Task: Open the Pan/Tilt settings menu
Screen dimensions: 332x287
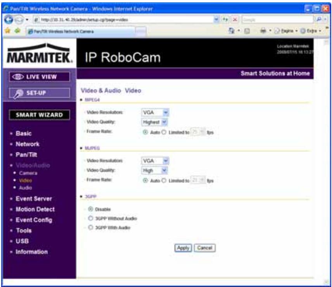Action: click(x=26, y=155)
